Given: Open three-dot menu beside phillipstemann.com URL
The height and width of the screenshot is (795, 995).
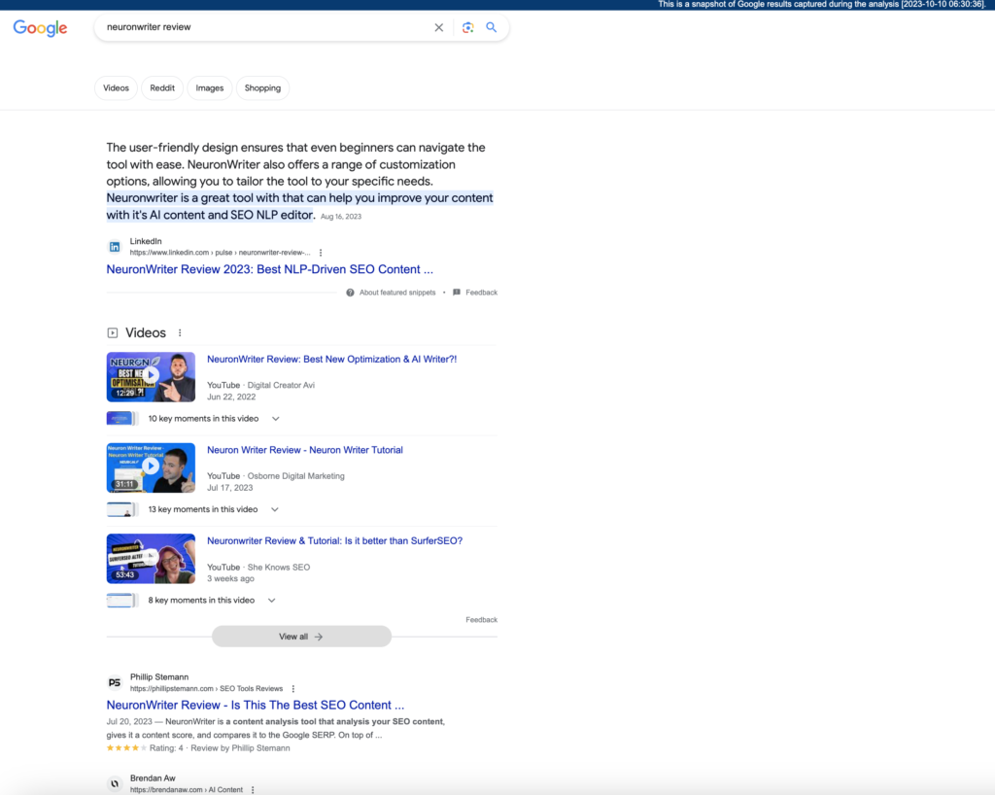Looking at the screenshot, I should pyautogui.click(x=293, y=688).
